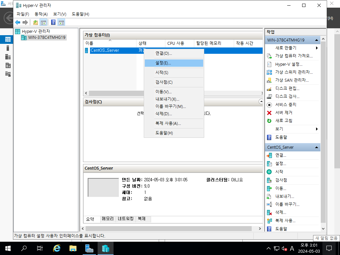This screenshot has width=340, height=255.
Task: Open the notification center icon
Action: click(329, 248)
